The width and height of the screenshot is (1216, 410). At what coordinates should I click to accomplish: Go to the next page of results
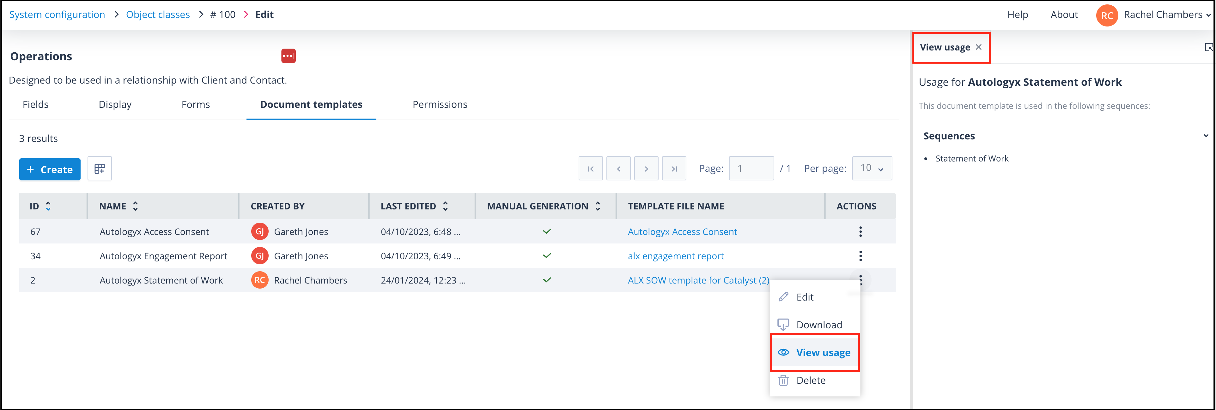tap(646, 168)
